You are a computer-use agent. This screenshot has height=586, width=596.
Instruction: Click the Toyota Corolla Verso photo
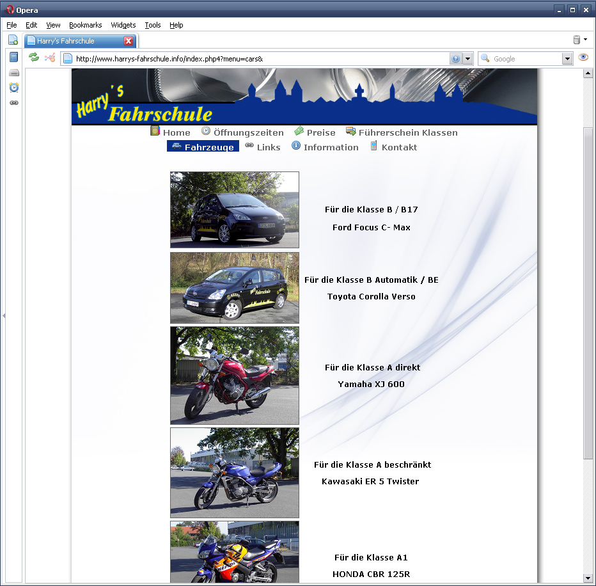click(x=235, y=288)
